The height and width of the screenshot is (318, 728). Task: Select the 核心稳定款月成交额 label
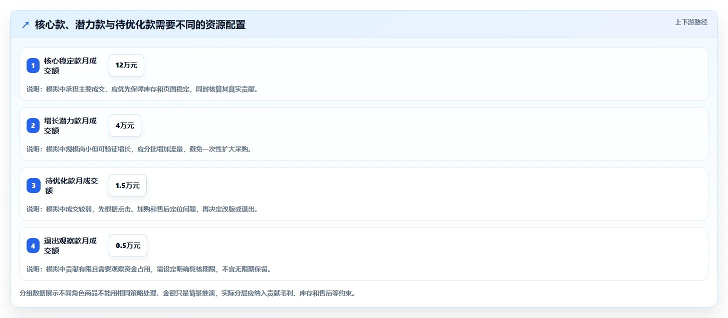pos(71,65)
